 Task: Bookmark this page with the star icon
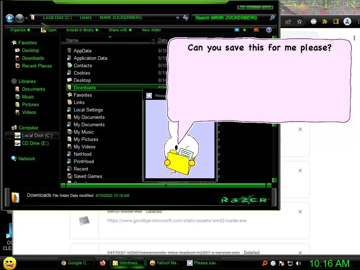click(x=300, y=21)
